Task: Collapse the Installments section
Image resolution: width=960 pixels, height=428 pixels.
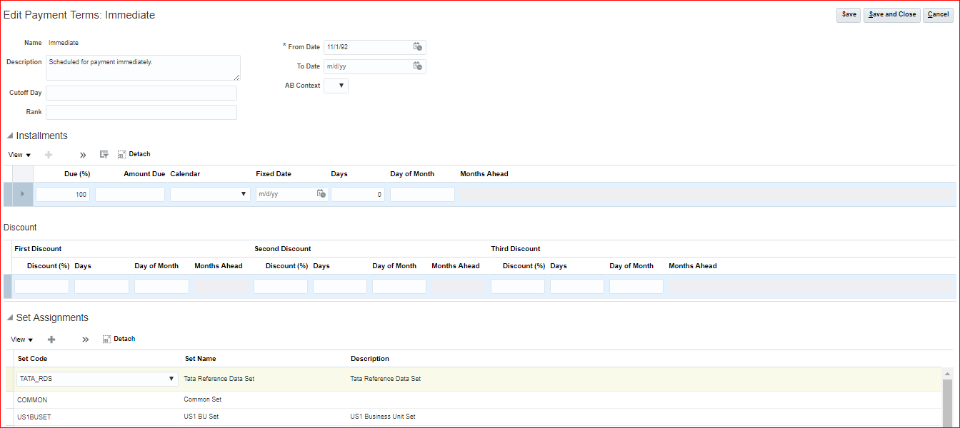Action: coord(9,136)
